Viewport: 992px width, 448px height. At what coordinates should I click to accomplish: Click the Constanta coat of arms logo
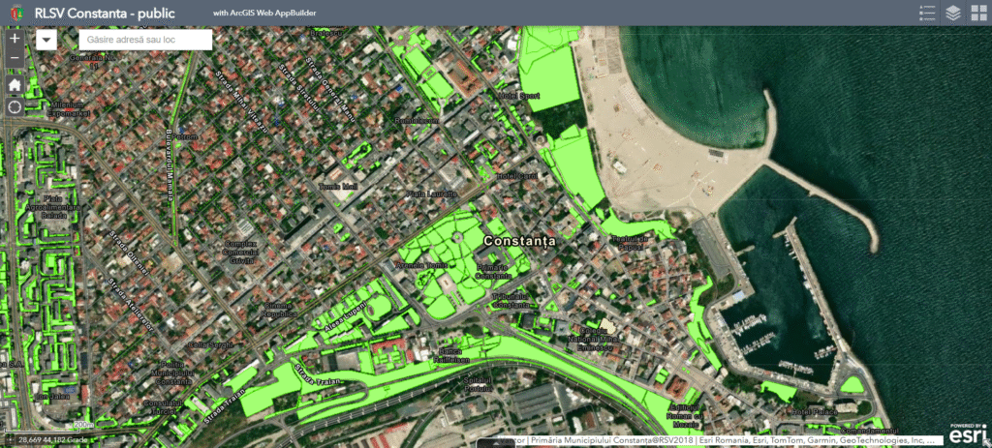click(13, 14)
